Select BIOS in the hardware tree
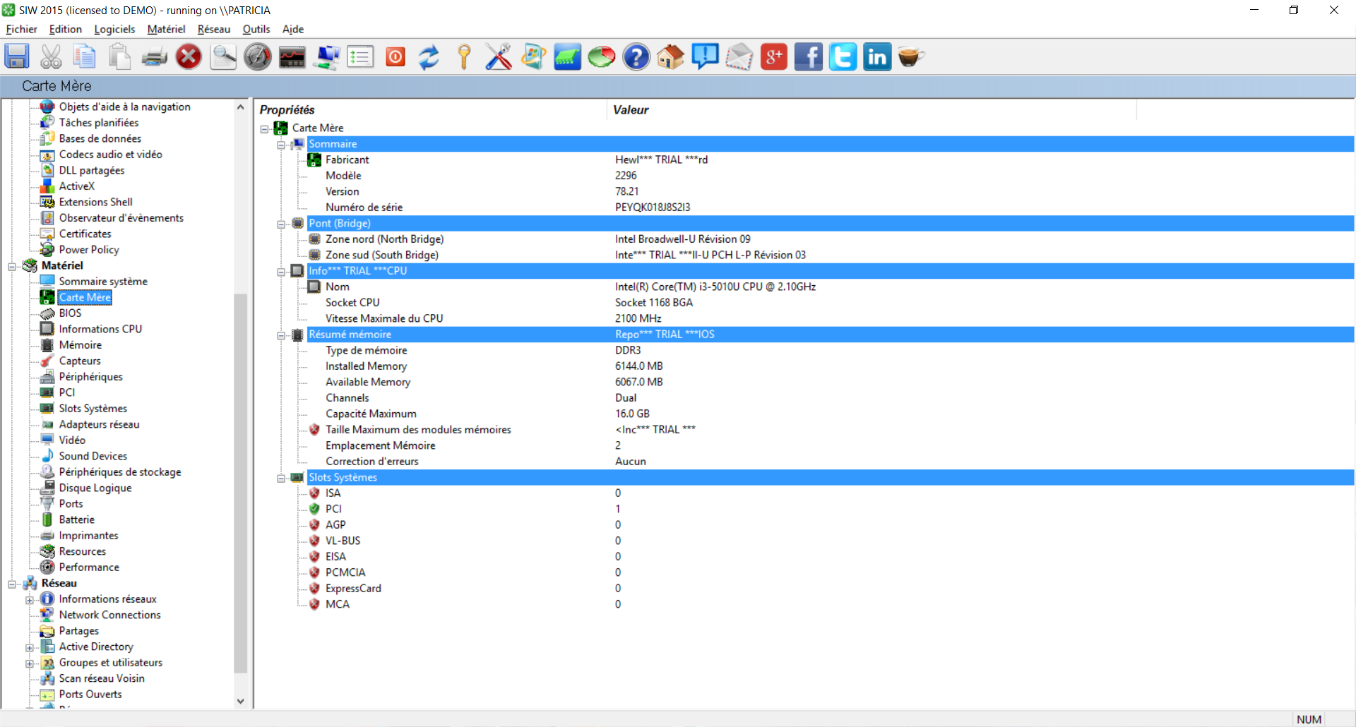 coord(70,313)
